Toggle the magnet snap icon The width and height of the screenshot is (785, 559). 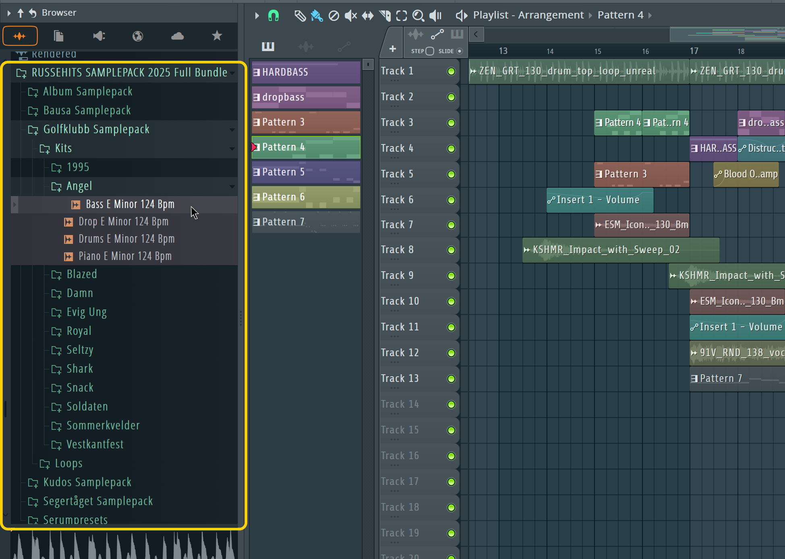coord(273,16)
